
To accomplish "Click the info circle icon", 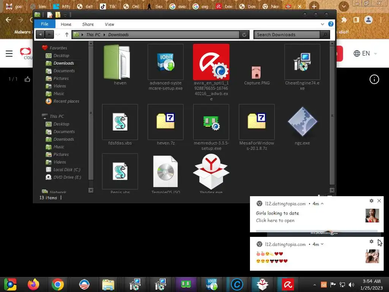I will [x=374, y=79].
